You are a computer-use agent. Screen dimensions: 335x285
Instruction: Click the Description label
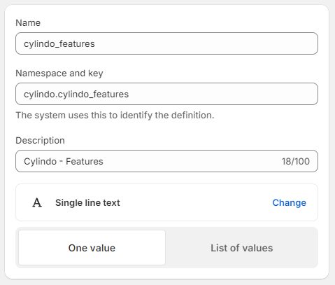[40, 141]
